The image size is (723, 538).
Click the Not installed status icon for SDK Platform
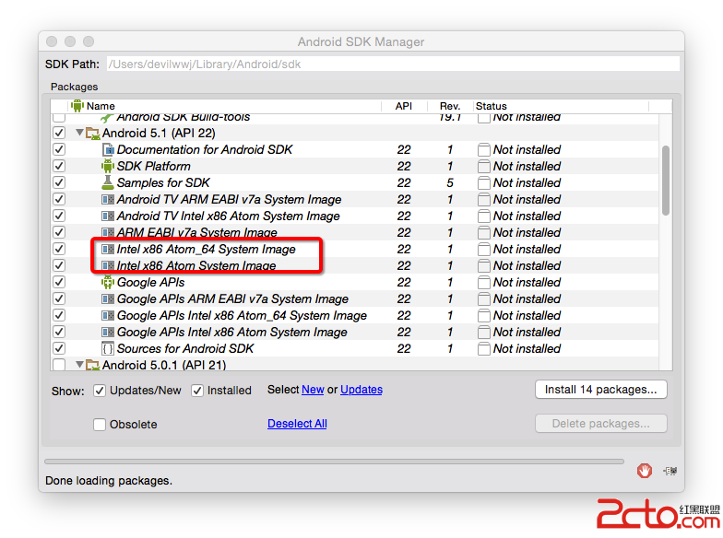point(483,166)
